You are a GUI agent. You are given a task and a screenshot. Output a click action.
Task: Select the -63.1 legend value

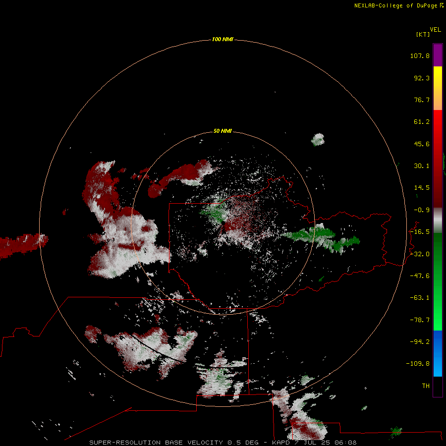tap(420, 298)
